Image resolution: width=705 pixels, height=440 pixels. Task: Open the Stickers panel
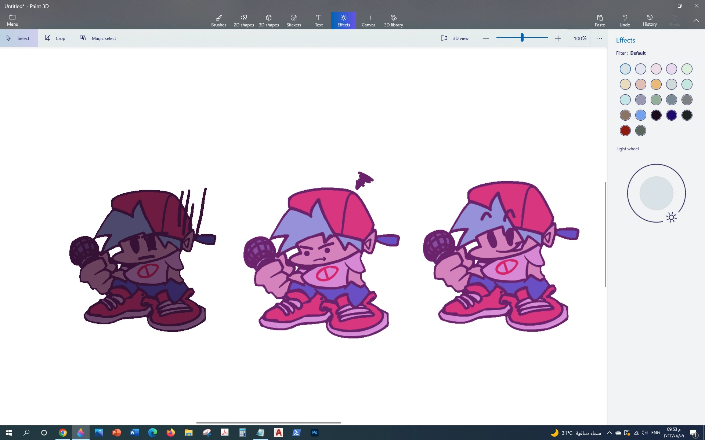pos(294,21)
